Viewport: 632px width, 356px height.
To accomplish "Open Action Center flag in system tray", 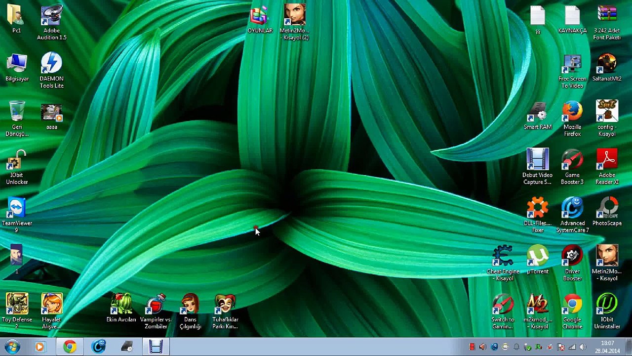I will coord(560,347).
